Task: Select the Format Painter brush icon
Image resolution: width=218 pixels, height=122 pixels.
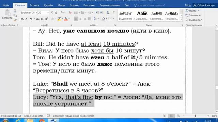Action: pyautogui.click(x=15, y=20)
